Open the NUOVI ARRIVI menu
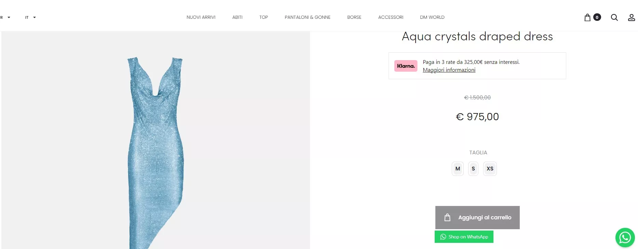This screenshot has width=638, height=249. pos(201,17)
